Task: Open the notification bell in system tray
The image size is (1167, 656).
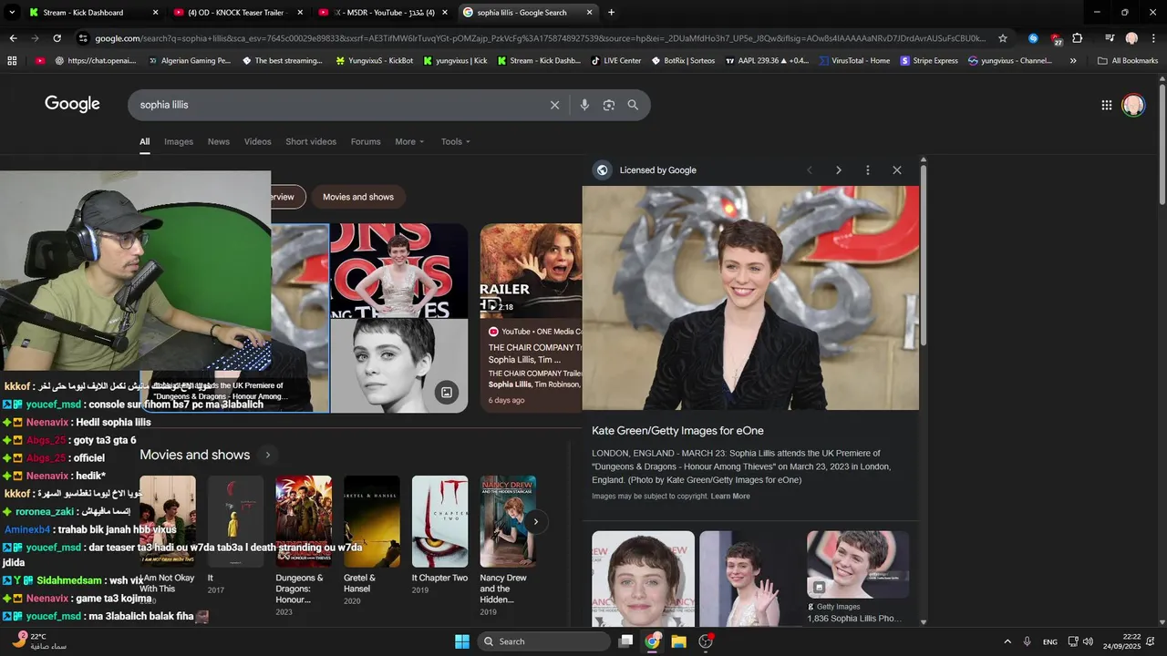Action: click(x=1152, y=641)
